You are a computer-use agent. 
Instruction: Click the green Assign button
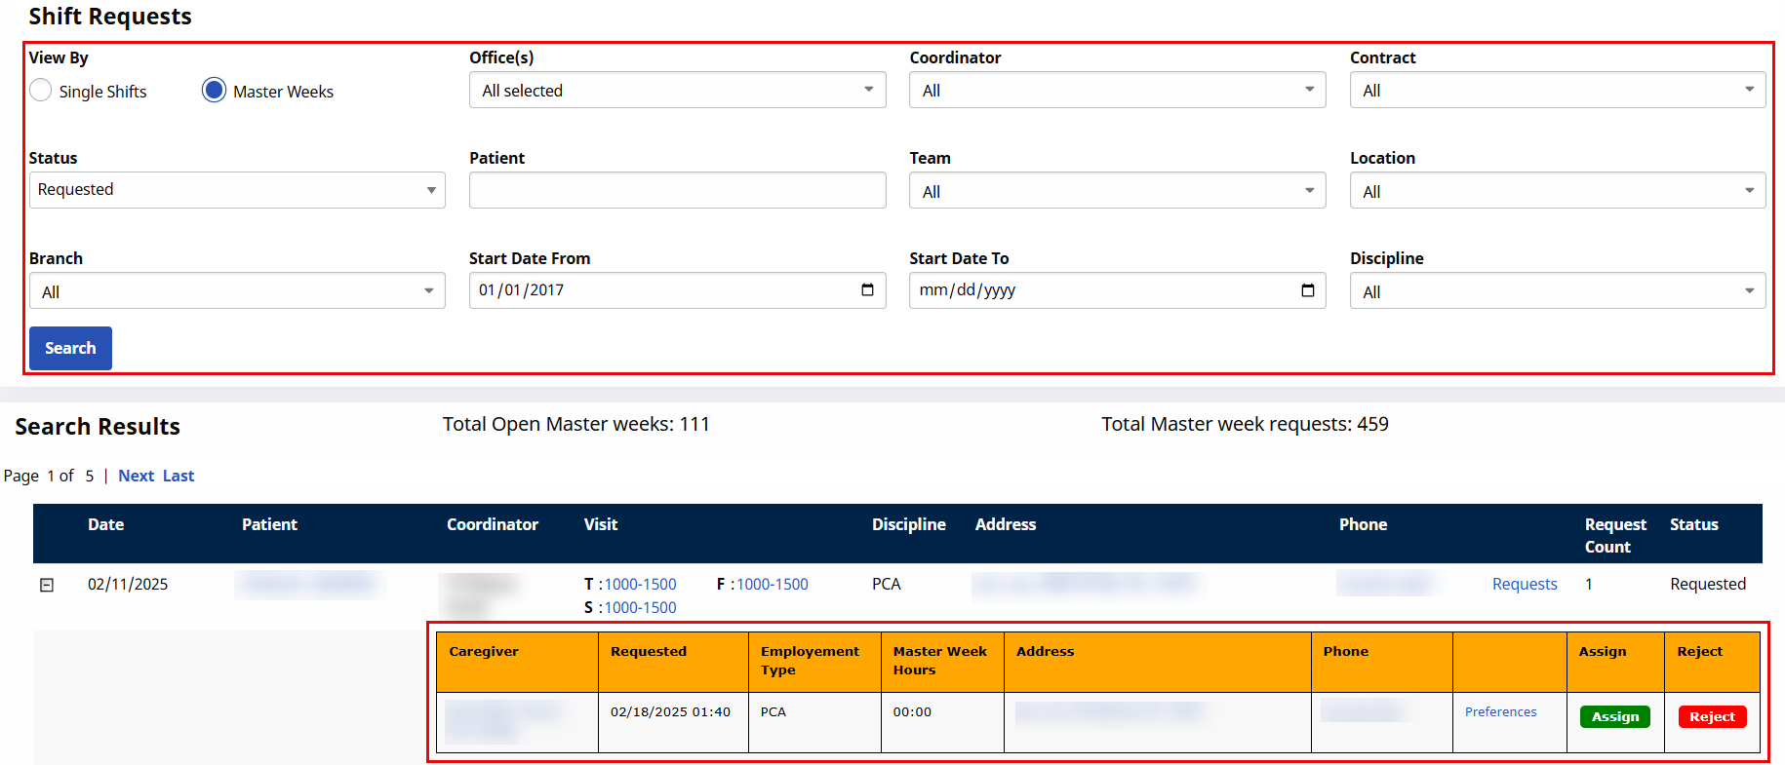pyautogui.click(x=1614, y=717)
